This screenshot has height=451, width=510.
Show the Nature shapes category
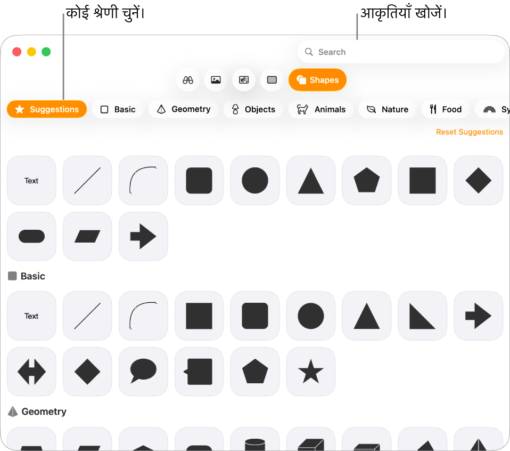click(x=388, y=109)
